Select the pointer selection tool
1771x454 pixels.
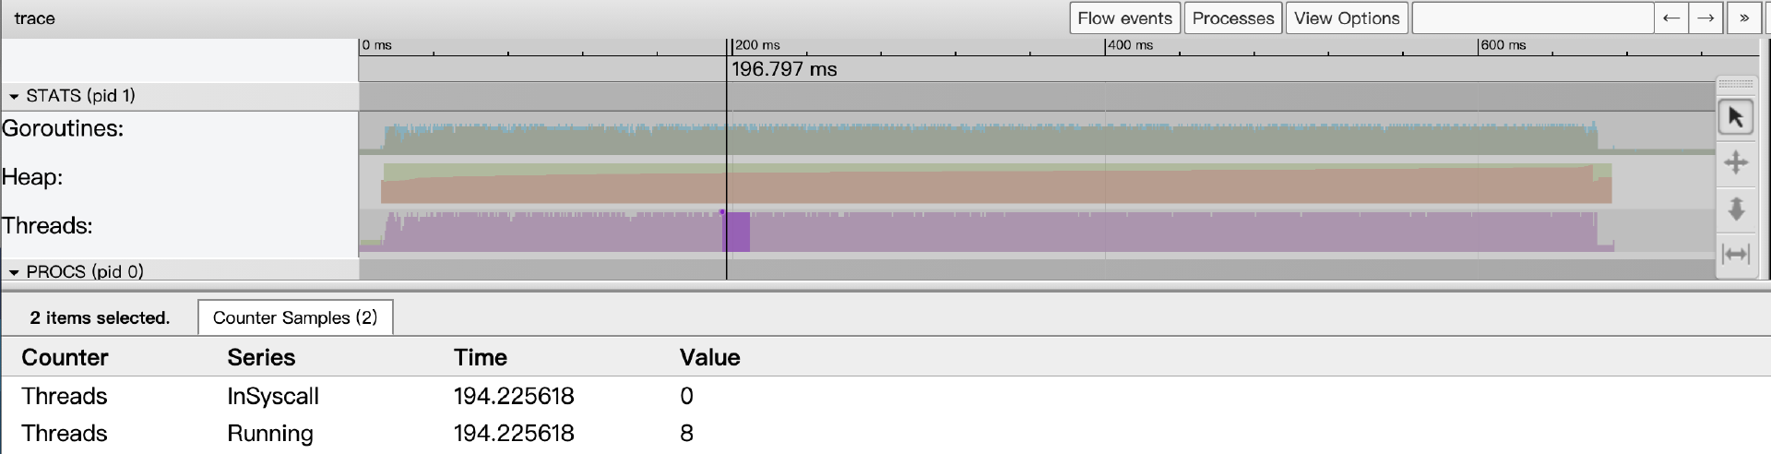[x=1735, y=117]
